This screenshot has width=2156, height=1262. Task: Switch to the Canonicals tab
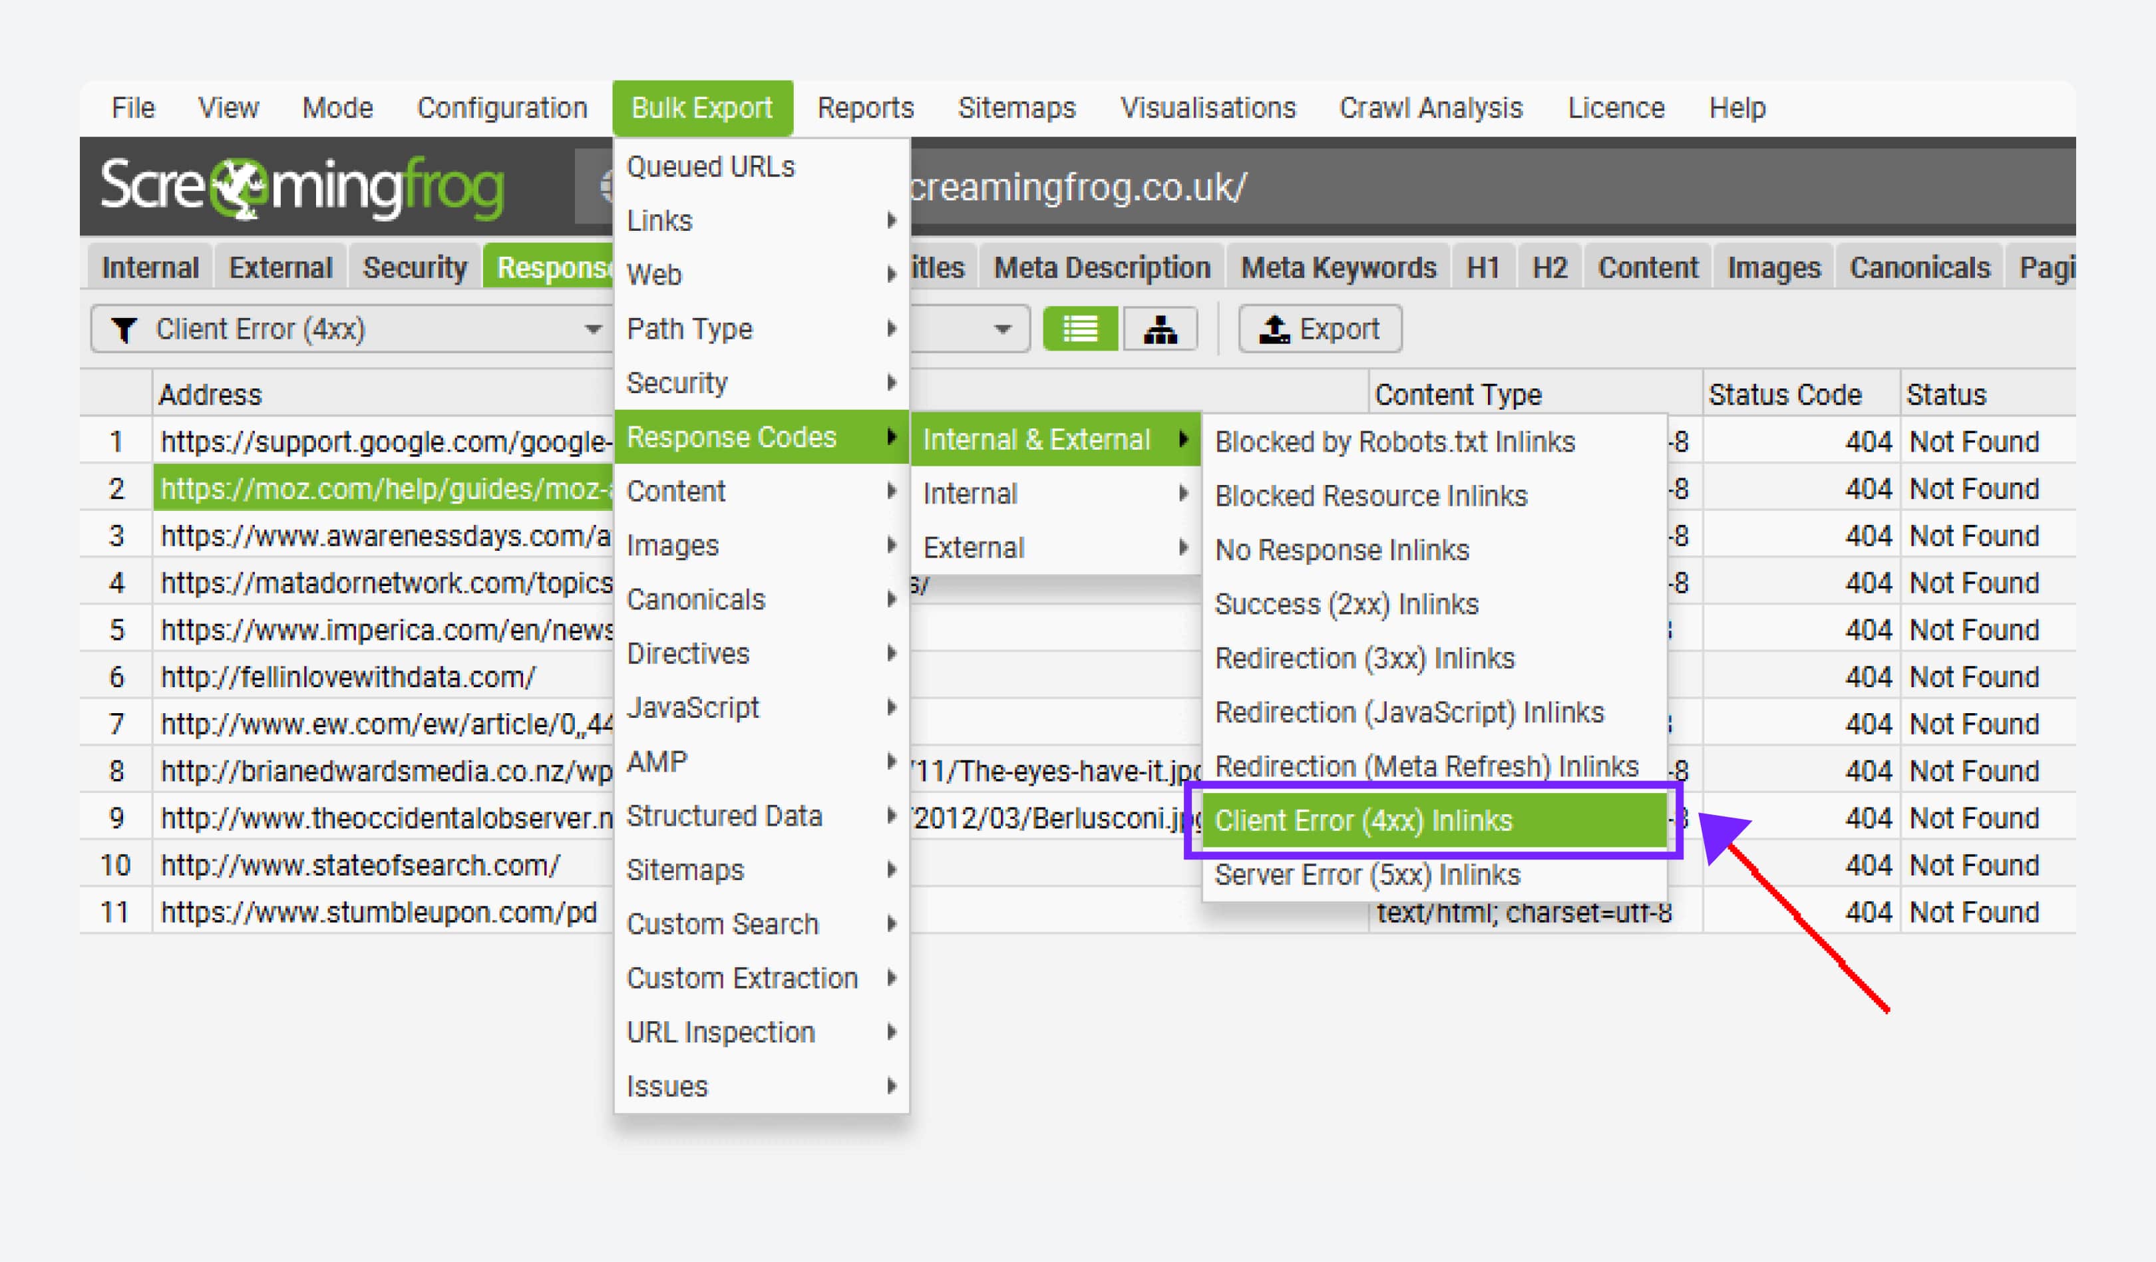point(1920,267)
